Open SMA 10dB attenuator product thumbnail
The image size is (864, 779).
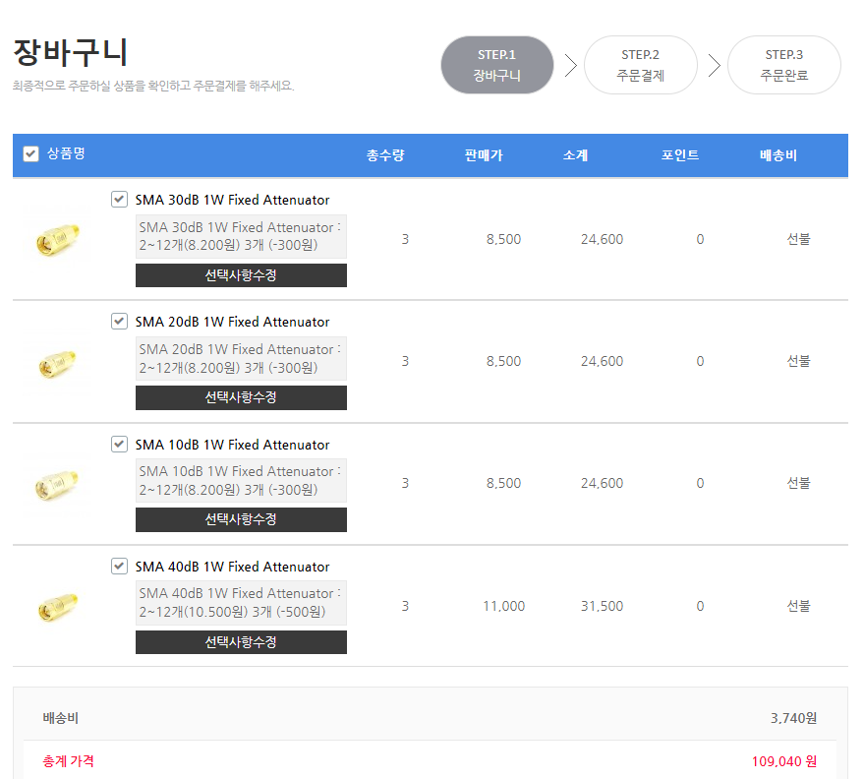coord(58,484)
